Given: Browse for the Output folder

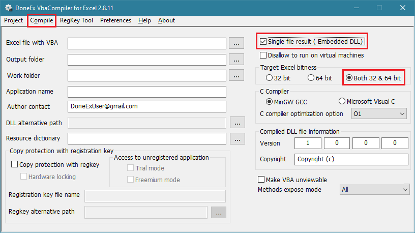Looking at the screenshot, I should 236,60.
